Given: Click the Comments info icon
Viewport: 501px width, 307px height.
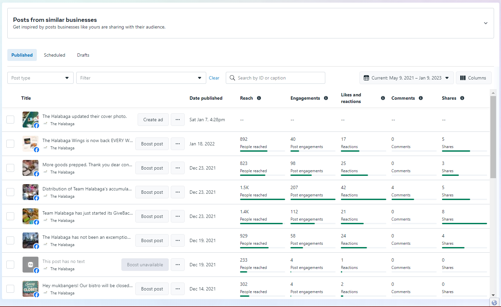Looking at the screenshot, I should pos(421,98).
